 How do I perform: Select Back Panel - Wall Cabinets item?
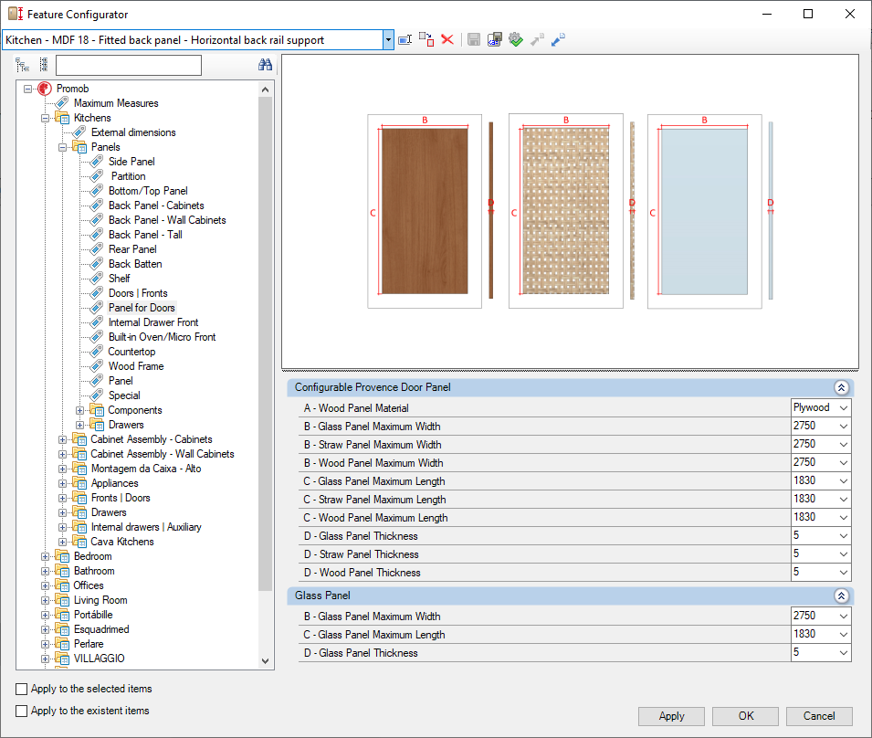(167, 220)
